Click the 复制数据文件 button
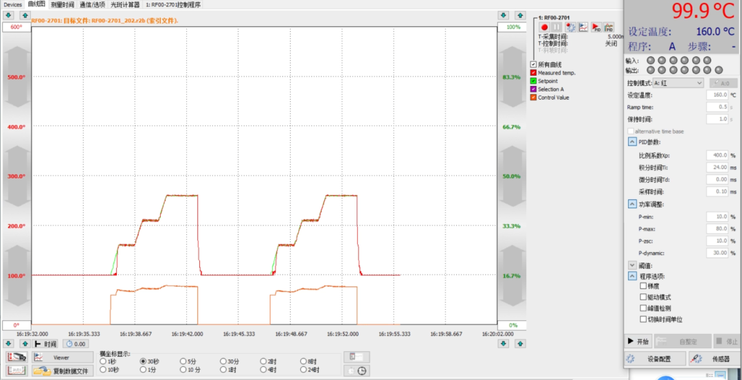Screen dimensions: 742x380 [62, 370]
